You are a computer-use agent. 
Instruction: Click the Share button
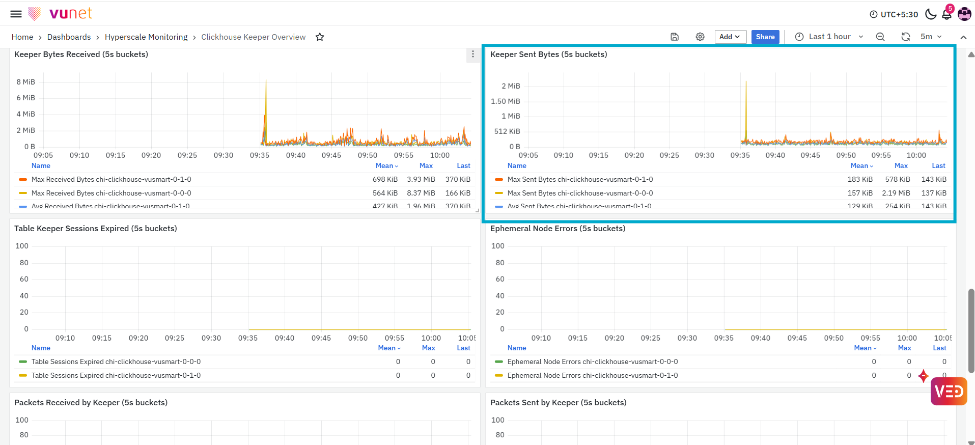pos(765,37)
